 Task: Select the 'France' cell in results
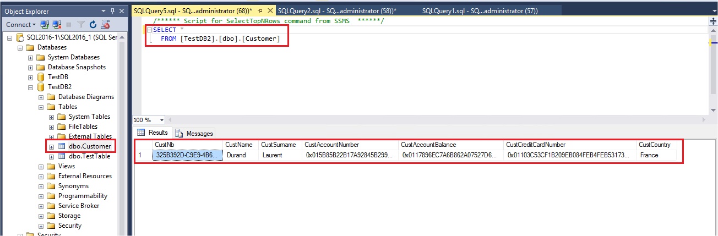pos(656,155)
